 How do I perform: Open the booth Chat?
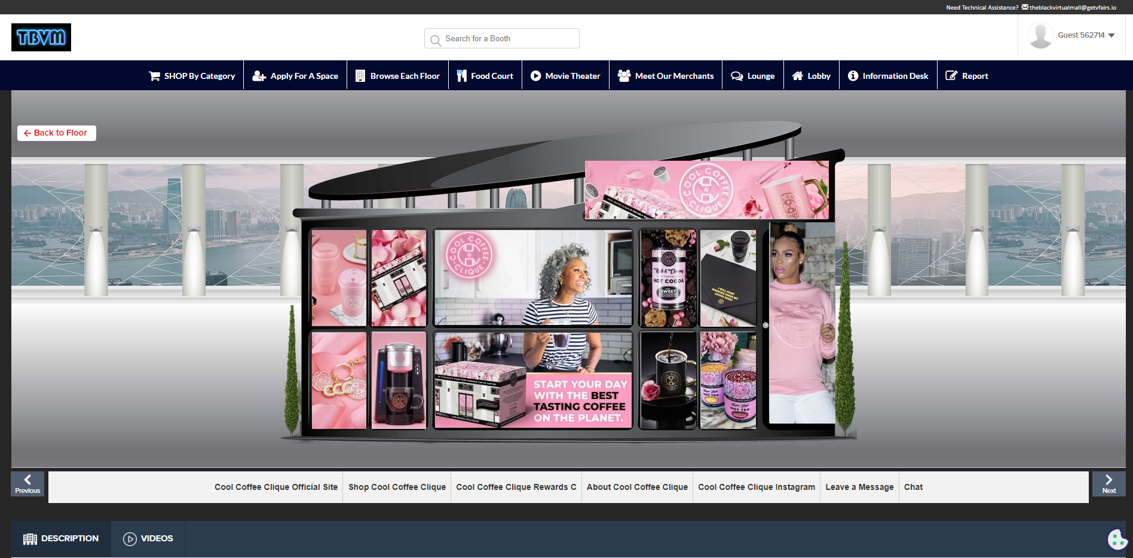pos(914,487)
